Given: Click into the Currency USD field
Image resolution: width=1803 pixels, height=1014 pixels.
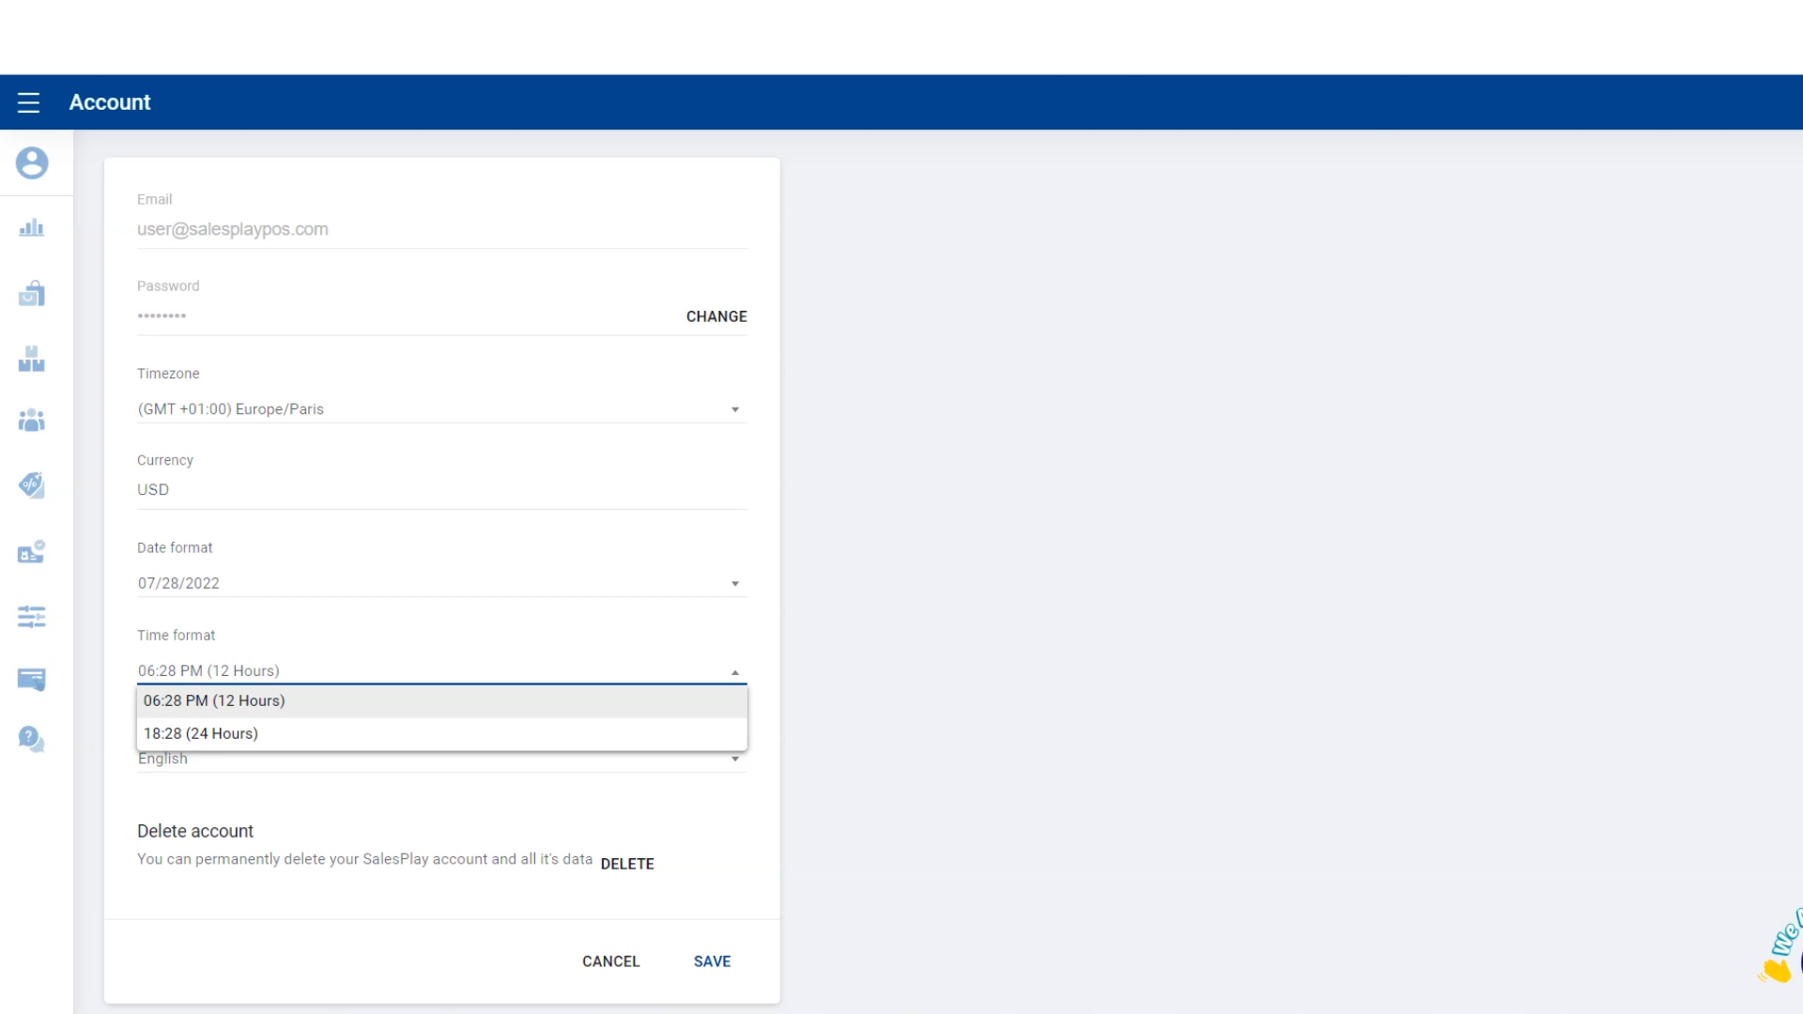Looking at the screenshot, I should pos(441,490).
